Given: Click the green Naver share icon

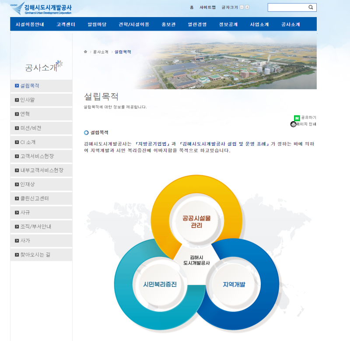Looking at the screenshot, I should point(297,118).
